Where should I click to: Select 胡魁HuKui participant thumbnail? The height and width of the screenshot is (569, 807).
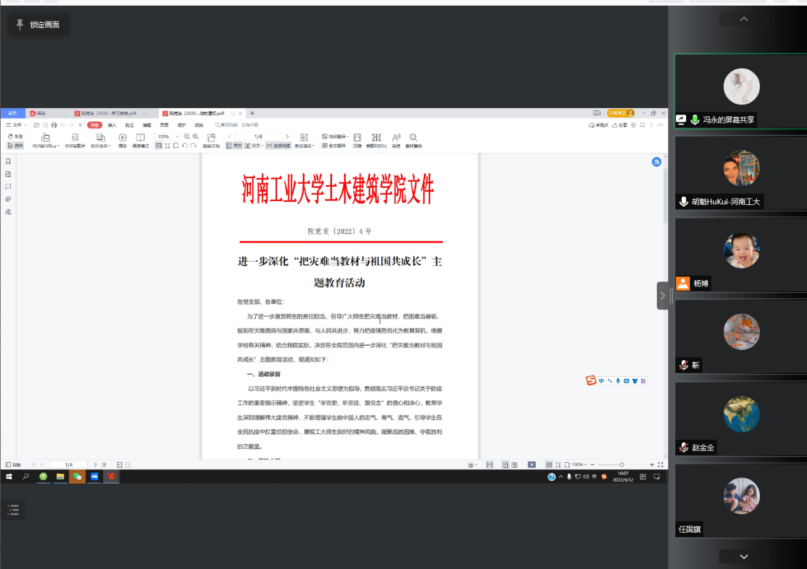point(741,173)
